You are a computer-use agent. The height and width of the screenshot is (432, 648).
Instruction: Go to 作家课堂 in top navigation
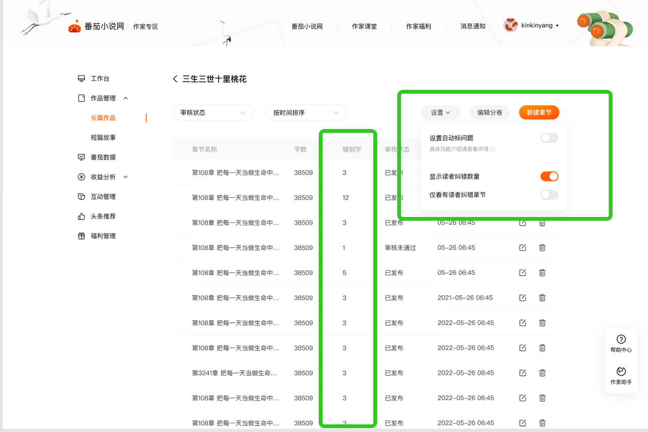coord(364,26)
